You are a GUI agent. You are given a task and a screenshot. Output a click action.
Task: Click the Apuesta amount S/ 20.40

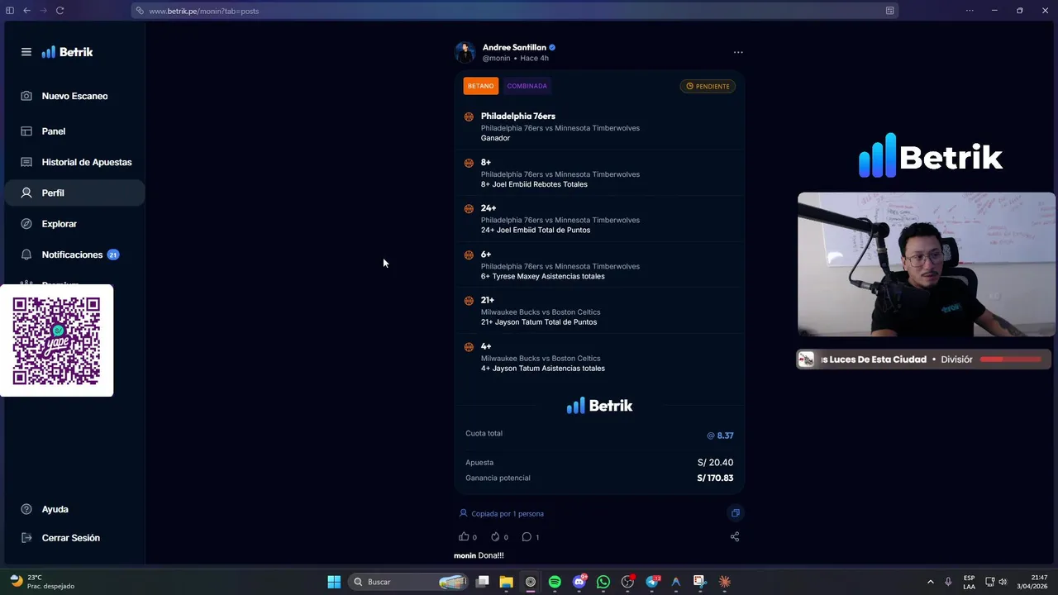(715, 463)
